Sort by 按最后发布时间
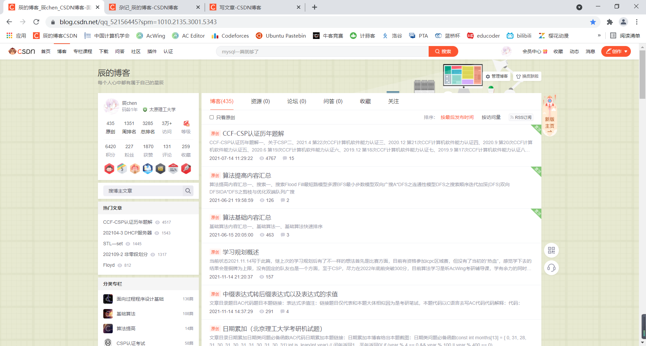The width and height of the screenshot is (646, 346). pyautogui.click(x=457, y=117)
